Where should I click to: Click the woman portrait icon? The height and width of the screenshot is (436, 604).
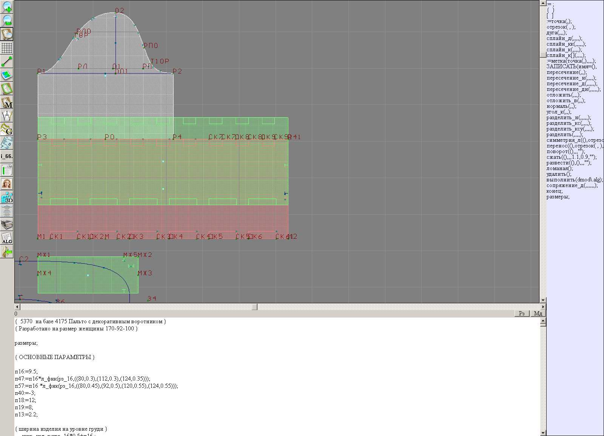point(7,184)
